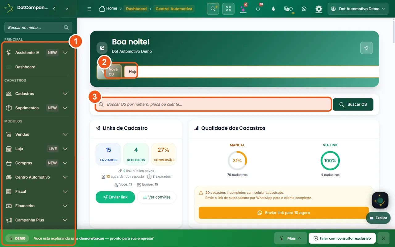395x247 pixels.
Task: Open the settings gear in the top bar
Action: [x=319, y=9]
